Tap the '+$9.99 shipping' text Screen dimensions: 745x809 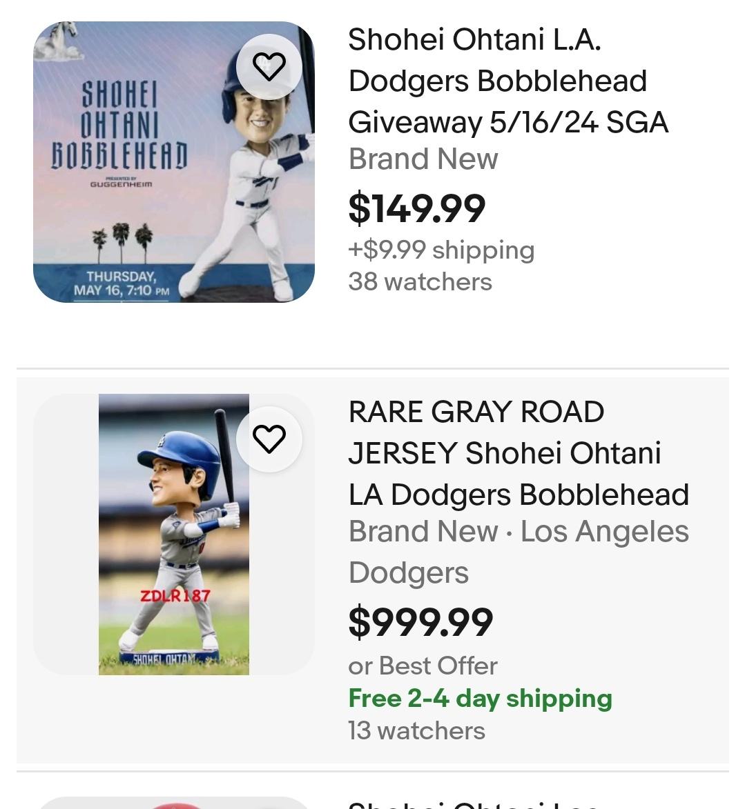point(441,250)
